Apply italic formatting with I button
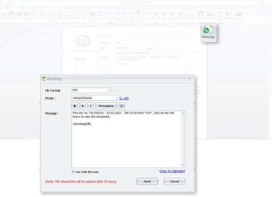 [x=90, y=106]
